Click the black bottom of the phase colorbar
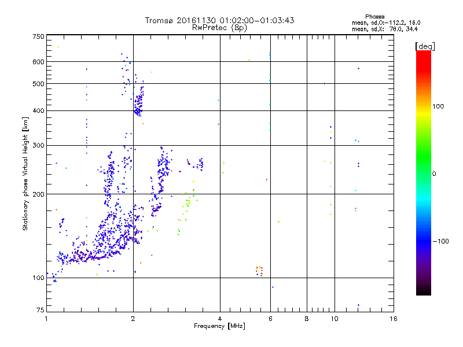Viewport: 463px width, 347px height. point(424,291)
